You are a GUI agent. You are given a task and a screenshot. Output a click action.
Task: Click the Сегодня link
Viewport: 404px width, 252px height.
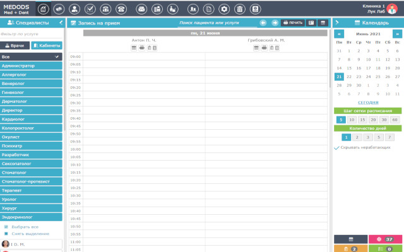coord(368,102)
